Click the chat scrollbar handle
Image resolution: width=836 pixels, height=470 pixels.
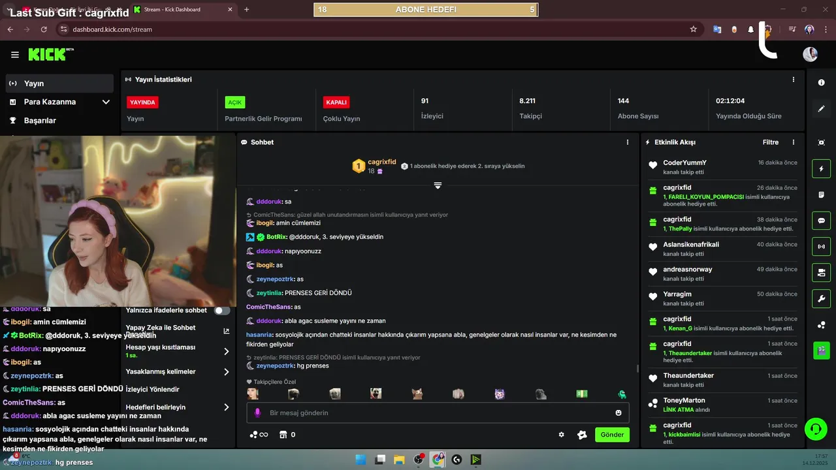[x=637, y=369]
